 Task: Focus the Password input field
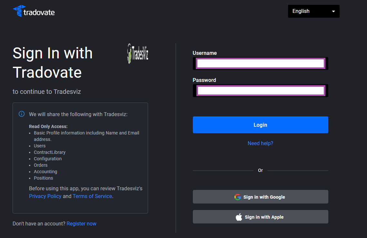261,91
